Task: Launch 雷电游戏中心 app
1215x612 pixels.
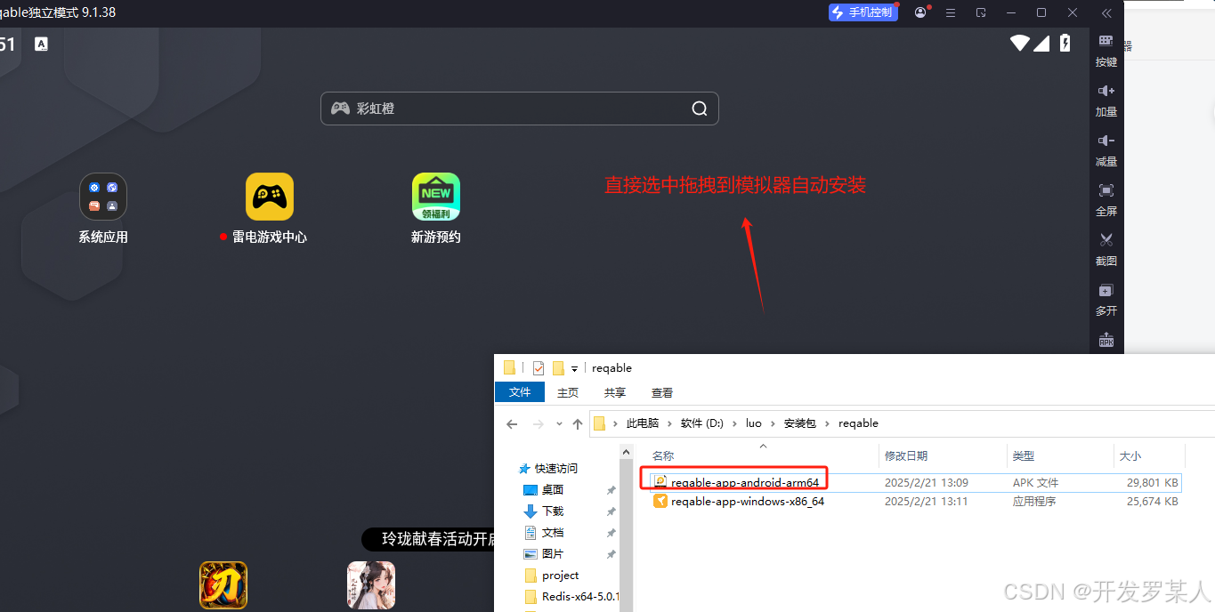Action: (x=270, y=208)
